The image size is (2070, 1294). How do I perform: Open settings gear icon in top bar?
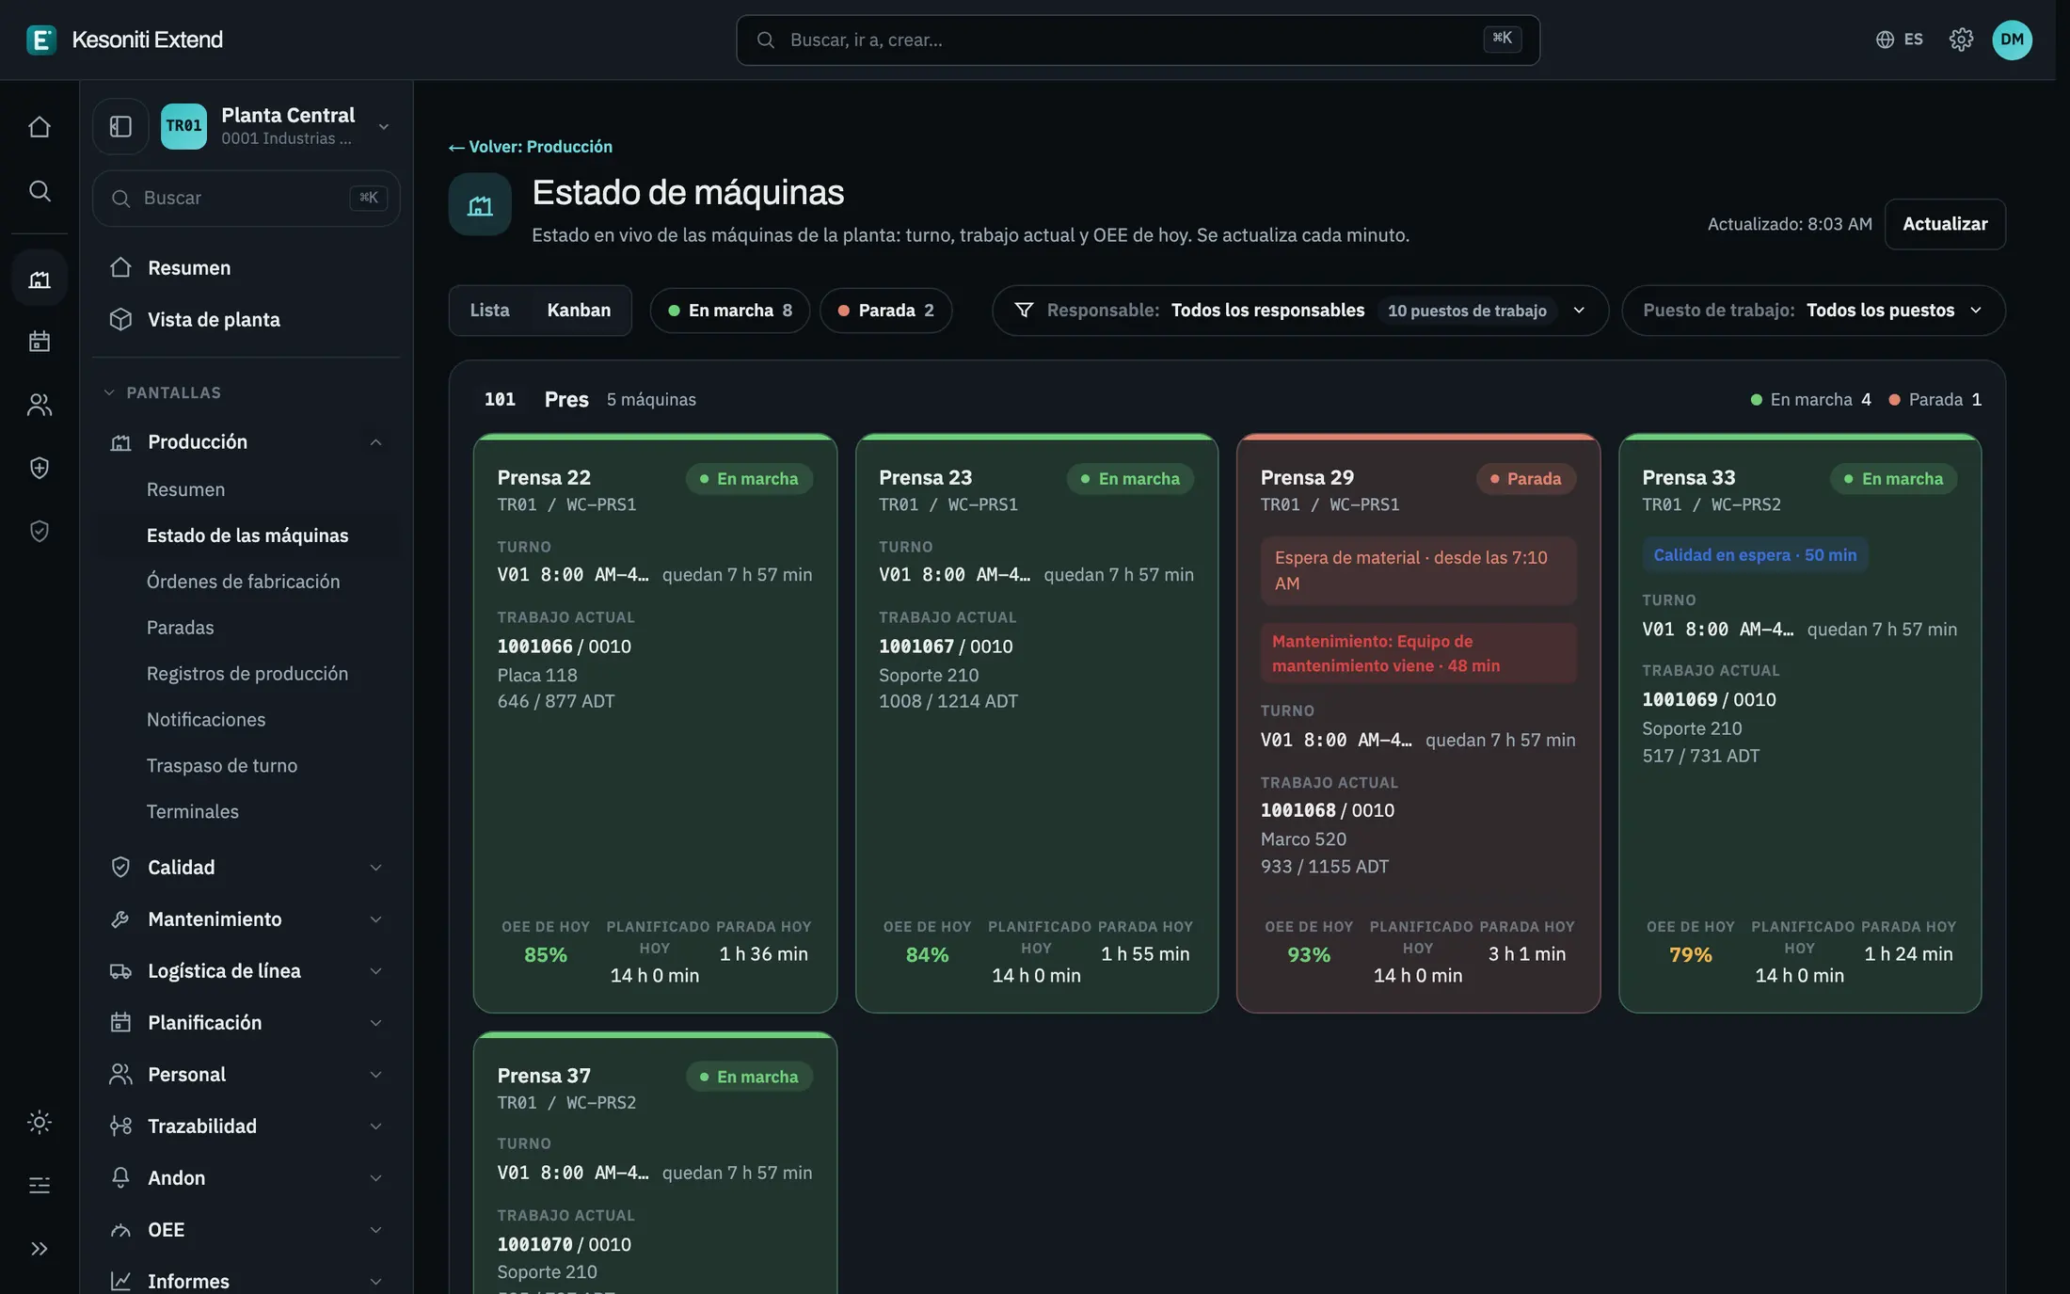tap(1961, 40)
